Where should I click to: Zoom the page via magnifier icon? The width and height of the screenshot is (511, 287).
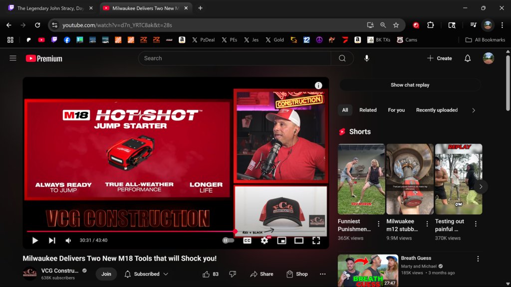(x=383, y=25)
